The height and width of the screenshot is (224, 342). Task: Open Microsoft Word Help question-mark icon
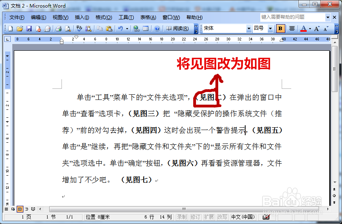(157, 29)
